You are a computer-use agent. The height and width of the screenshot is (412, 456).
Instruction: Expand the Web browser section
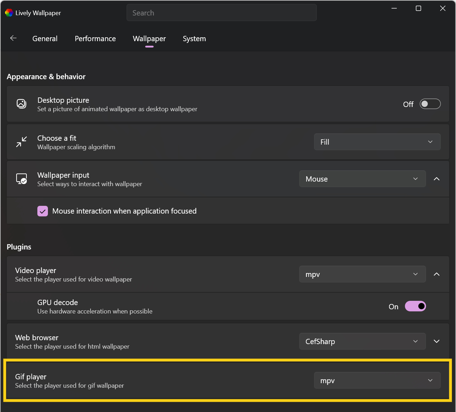437,341
